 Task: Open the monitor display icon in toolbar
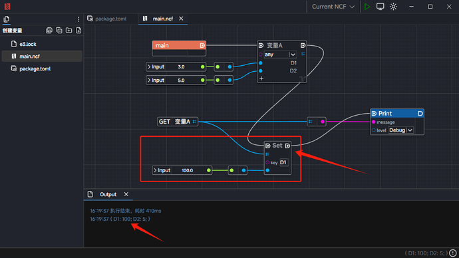[380, 7]
